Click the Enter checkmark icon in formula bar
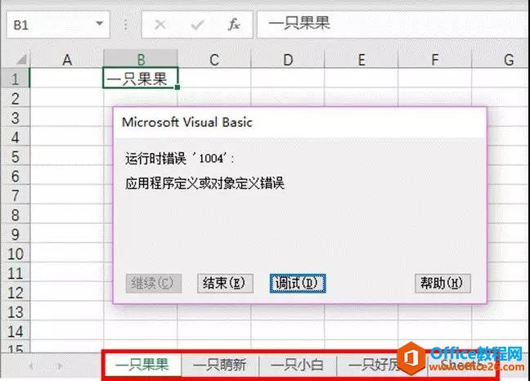 click(197, 25)
